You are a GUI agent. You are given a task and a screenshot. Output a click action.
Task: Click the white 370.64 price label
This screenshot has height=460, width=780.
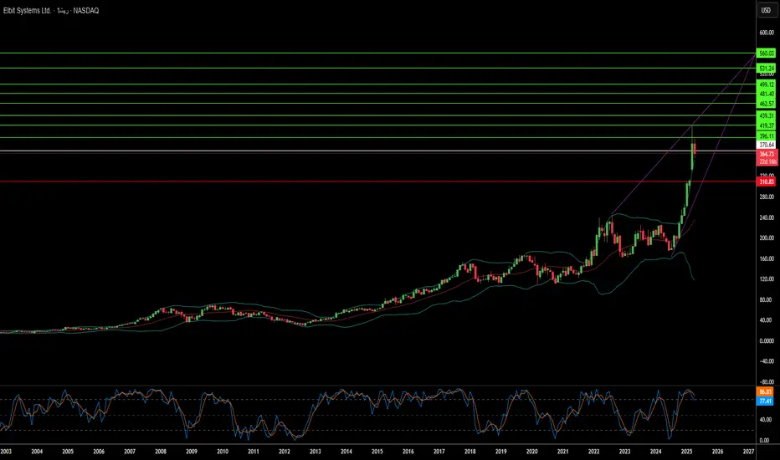766,145
